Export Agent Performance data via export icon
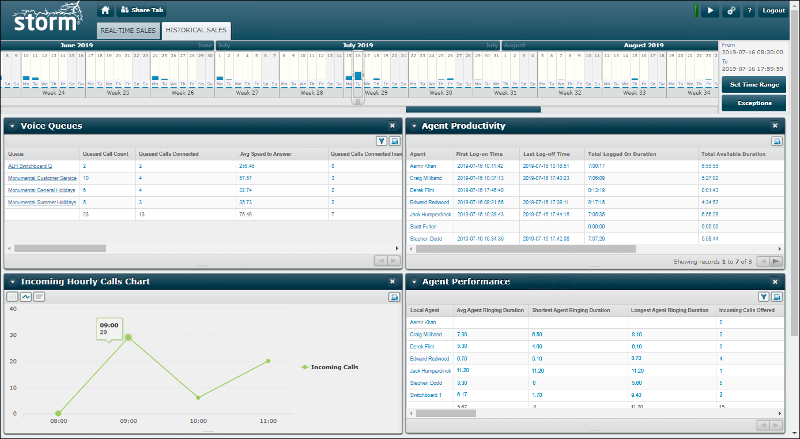This screenshot has height=439, width=800. 777,297
